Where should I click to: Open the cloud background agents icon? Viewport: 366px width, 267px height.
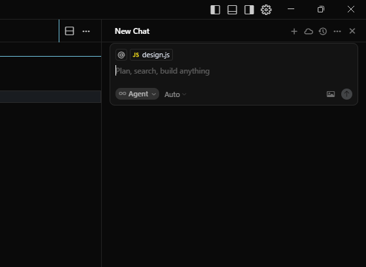(309, 31)
